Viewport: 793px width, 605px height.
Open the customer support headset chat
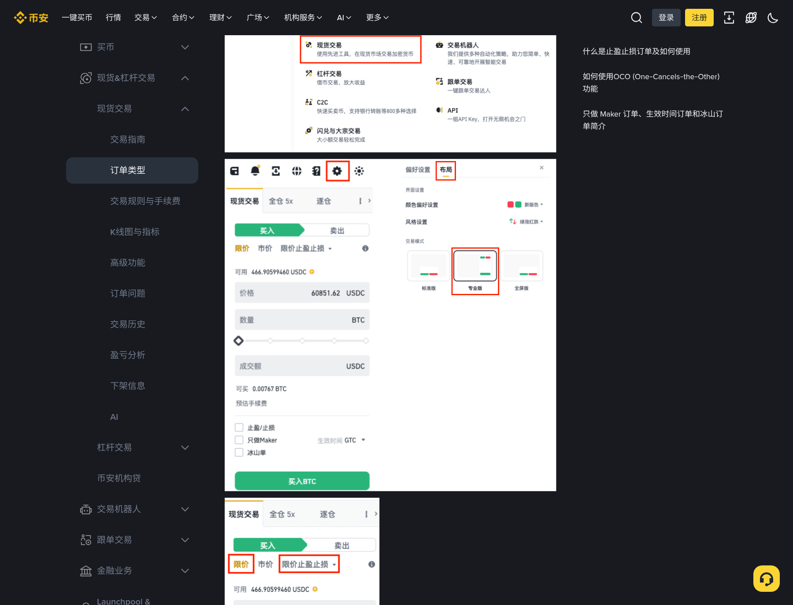coord(767,579)
